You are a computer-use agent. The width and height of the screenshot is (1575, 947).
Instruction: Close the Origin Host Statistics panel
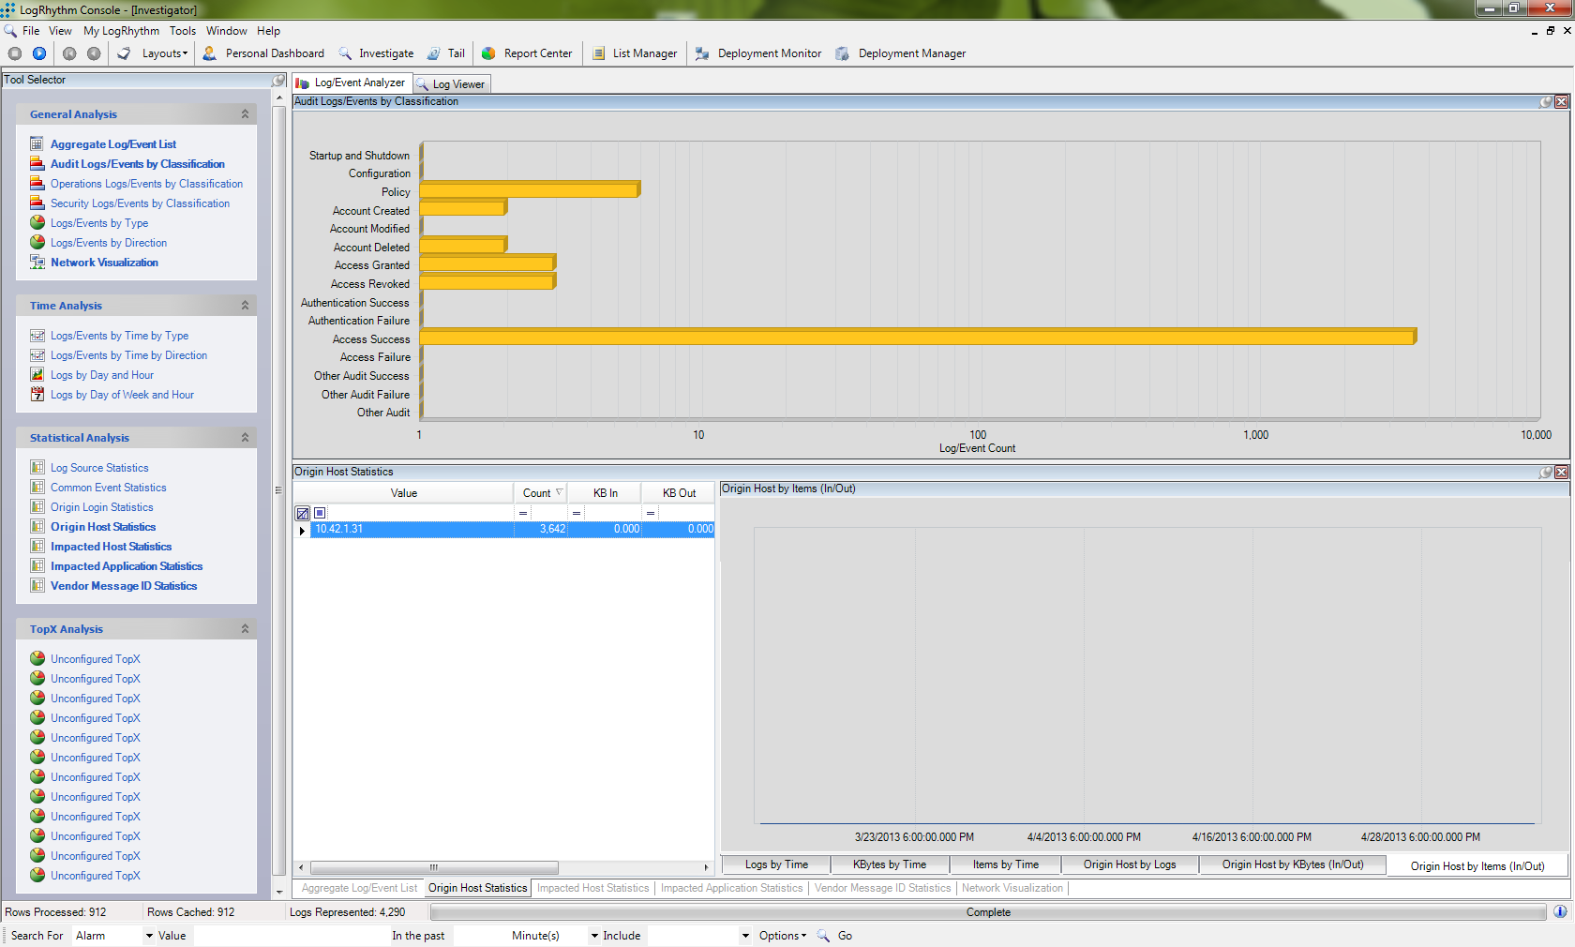pos(1562,473)
